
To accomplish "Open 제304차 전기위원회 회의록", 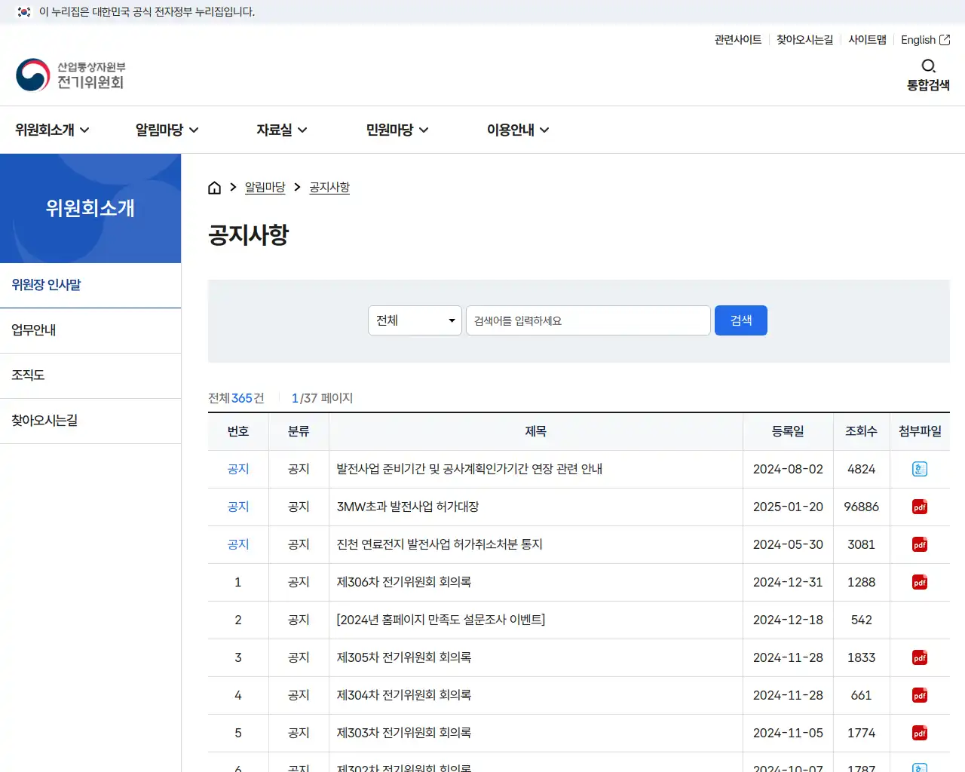I will (403, 695).
